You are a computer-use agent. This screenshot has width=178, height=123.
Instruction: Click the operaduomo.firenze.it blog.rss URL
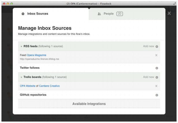point(40,59)
